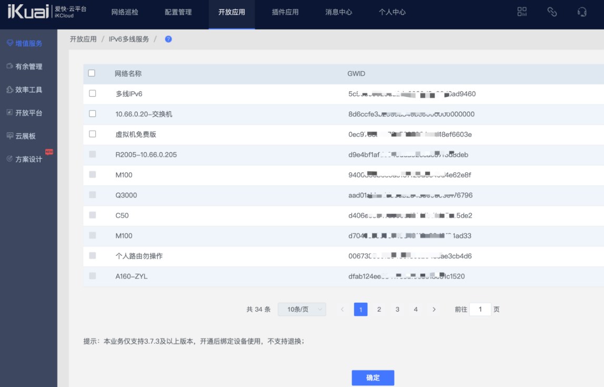Toggle the select-all checkbox in table header
The width and height of the screenshot is (604, 387).
[92, 73]
